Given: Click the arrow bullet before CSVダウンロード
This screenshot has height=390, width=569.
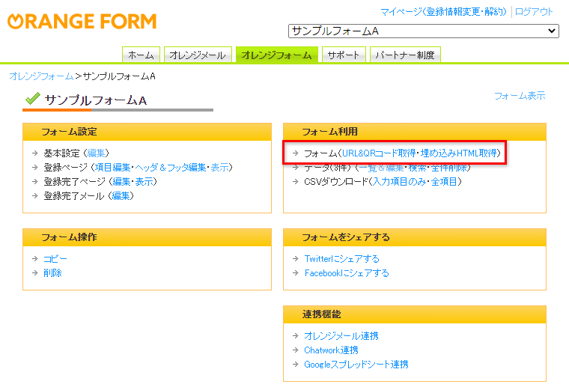Looking at the screenshot, I should coord(296,181).
